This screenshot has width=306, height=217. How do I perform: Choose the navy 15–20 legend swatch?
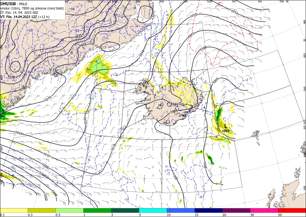209,210
